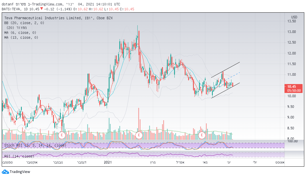Image resolution: width=306 pixels, height=177 pixels.
Task: Select the upper black trend channel line
Action: click(x=225, y=70)
